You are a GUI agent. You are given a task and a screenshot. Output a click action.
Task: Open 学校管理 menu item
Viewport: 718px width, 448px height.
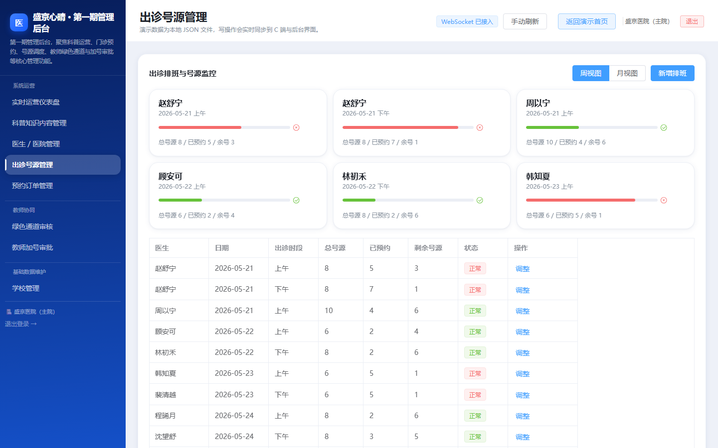click(63, 288)
